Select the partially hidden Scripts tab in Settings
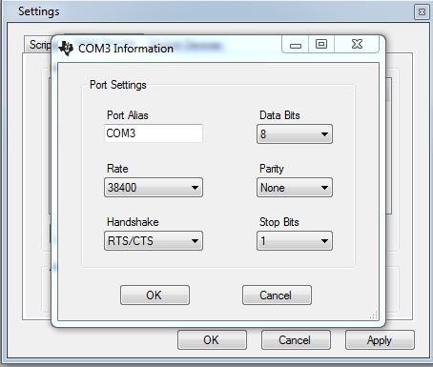The image size is (433, 367). pos(38,45)
